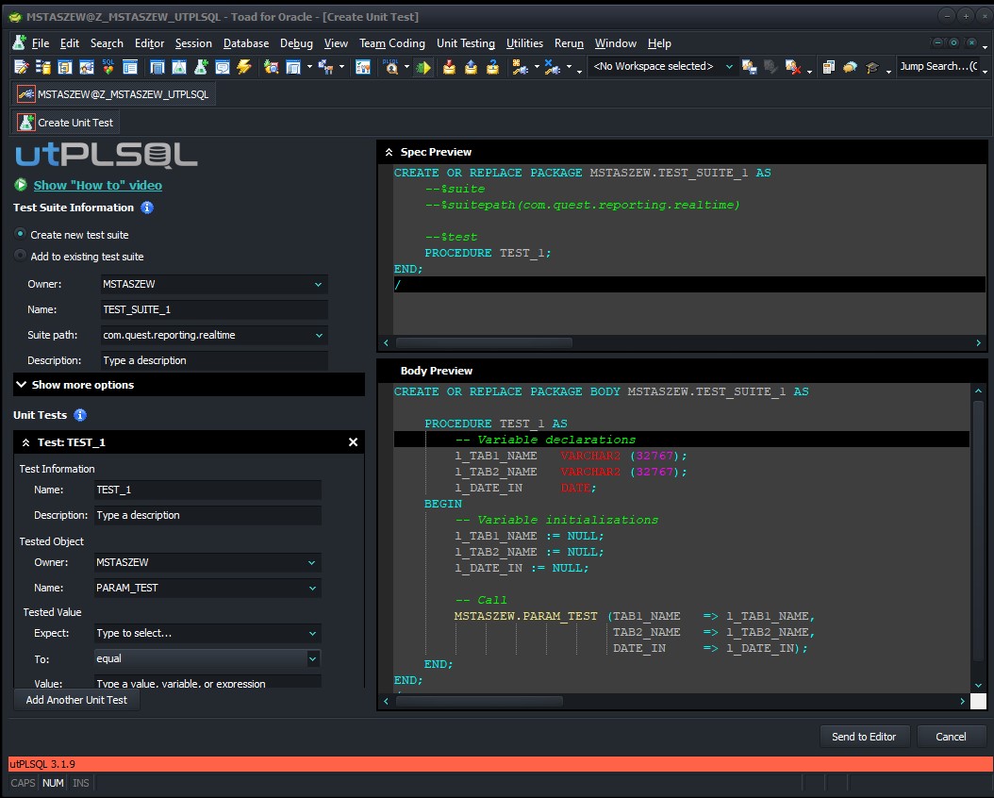Open the Suite path dropdown
Screen dimensions: 994x798
click(x=321, y=335)
